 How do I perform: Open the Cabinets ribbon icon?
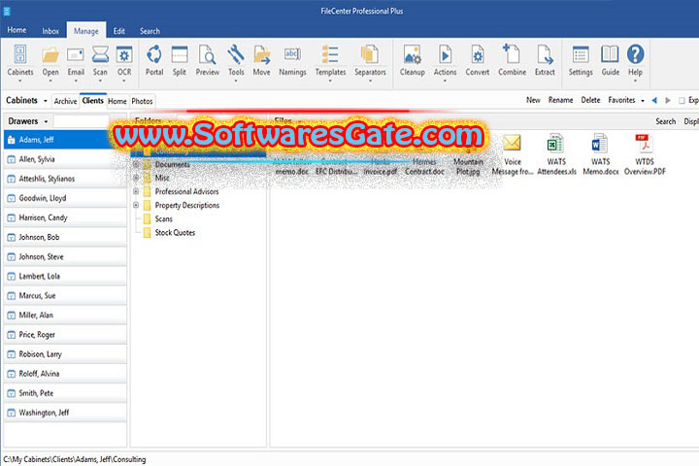tap(20, 54)
